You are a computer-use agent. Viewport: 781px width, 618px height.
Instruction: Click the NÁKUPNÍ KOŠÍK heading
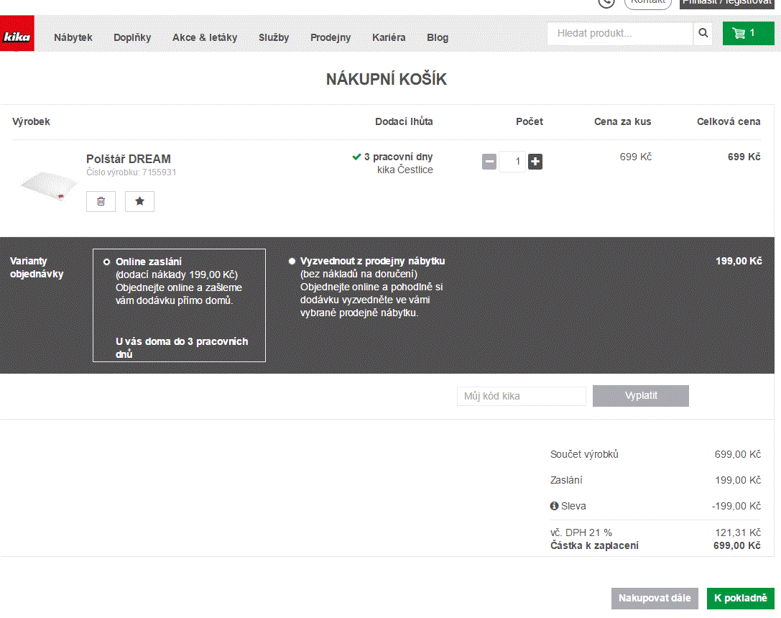click(387, 79)
